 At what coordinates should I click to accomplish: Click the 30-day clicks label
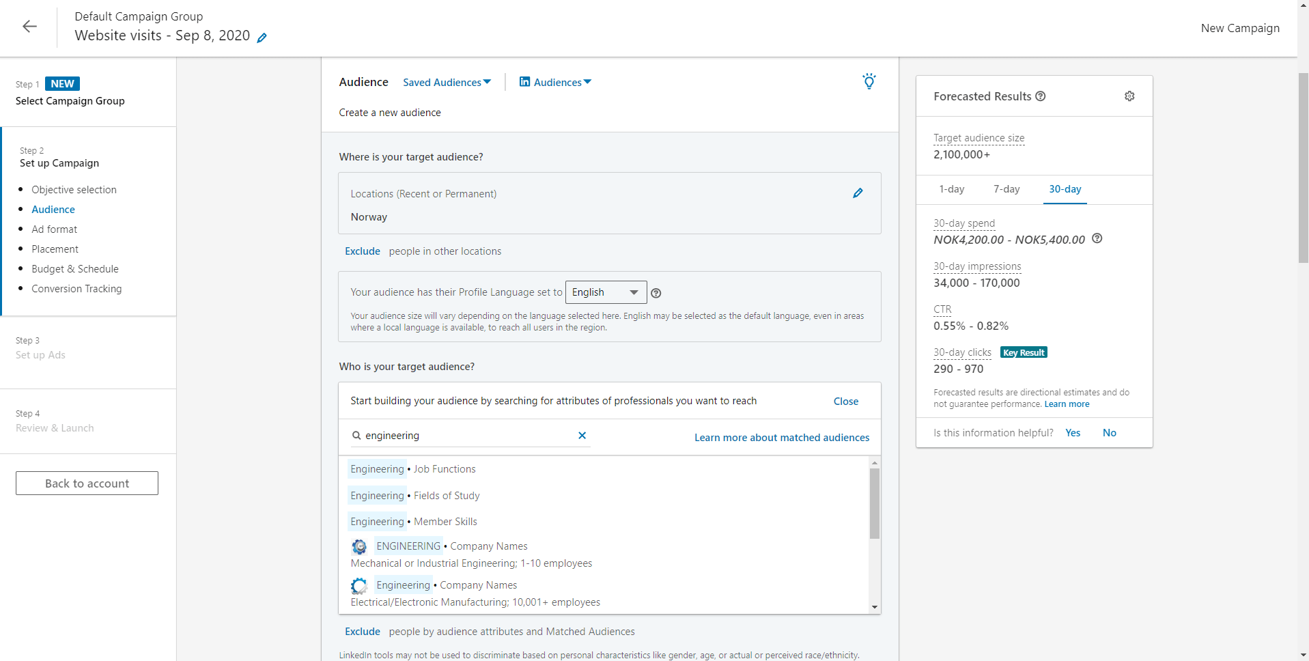[962, 352]
